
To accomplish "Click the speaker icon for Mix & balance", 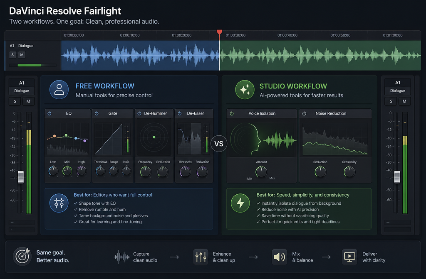I will click(279, 257).
